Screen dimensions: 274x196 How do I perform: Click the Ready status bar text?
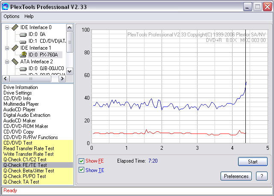coord(10,190)
